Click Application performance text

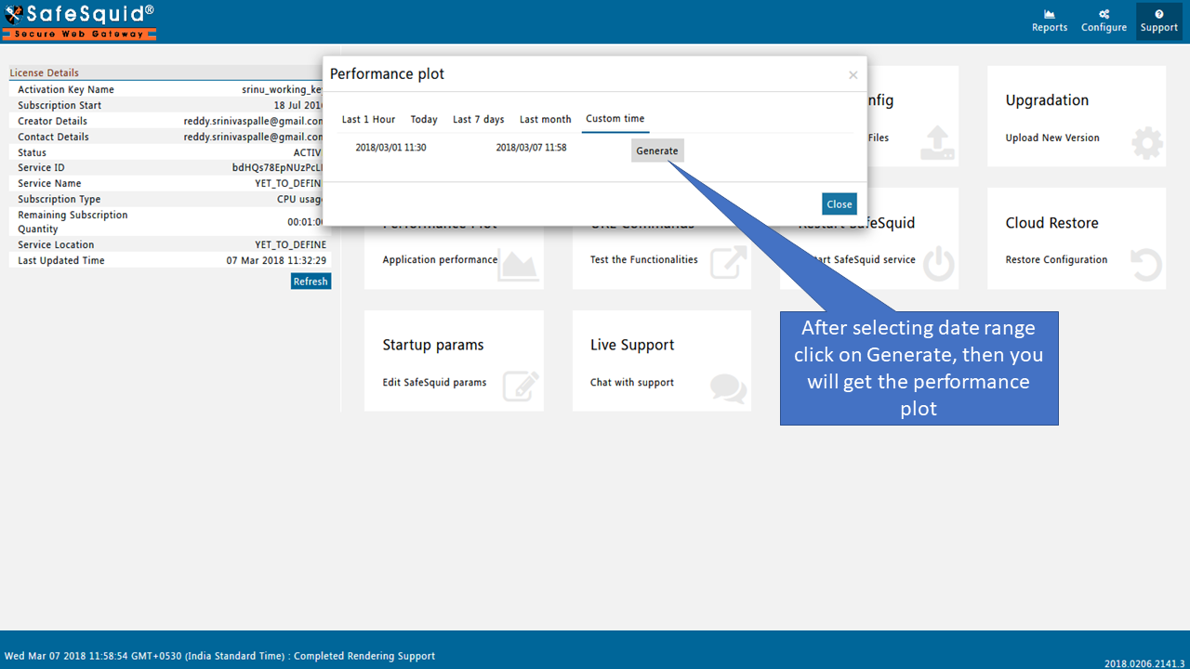[440, 260]
